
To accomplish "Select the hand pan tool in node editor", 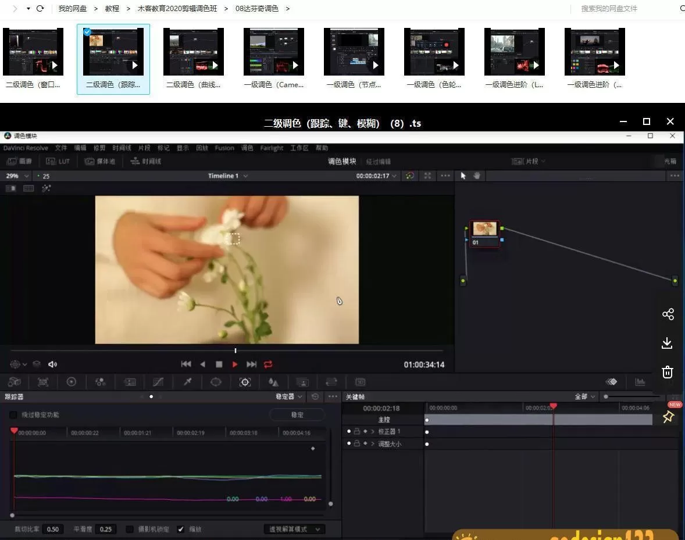I will pos(477,176).
